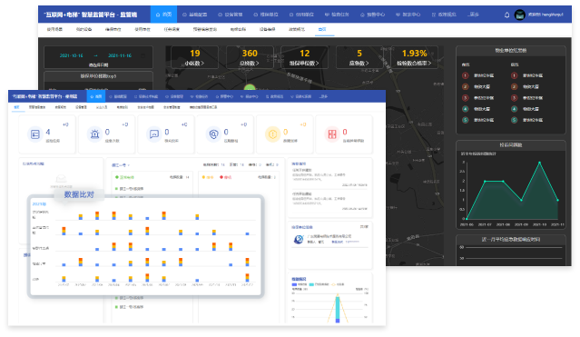Open the notification bell in the top bar
This screenshot has height=337, width=580.
[506, 15]
